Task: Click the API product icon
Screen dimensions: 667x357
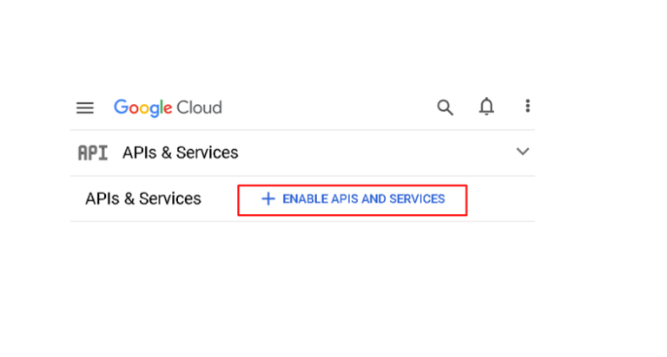Action: pos(92,153)
